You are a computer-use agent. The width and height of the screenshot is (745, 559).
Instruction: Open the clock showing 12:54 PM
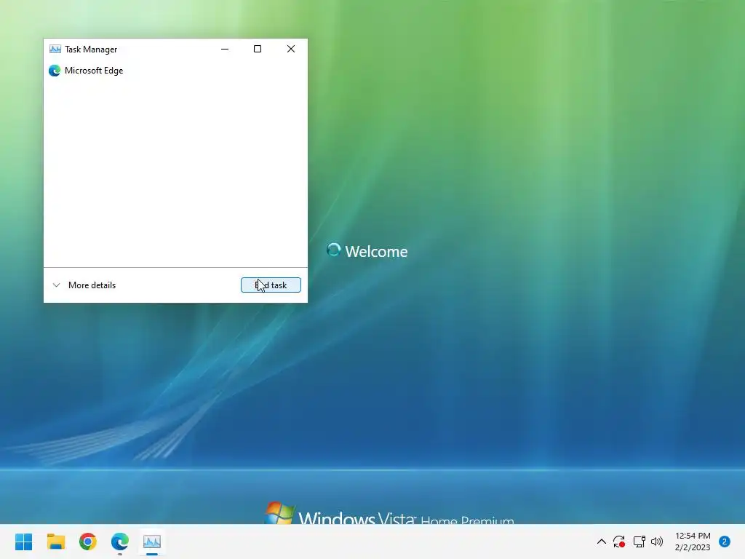(693, 542)
